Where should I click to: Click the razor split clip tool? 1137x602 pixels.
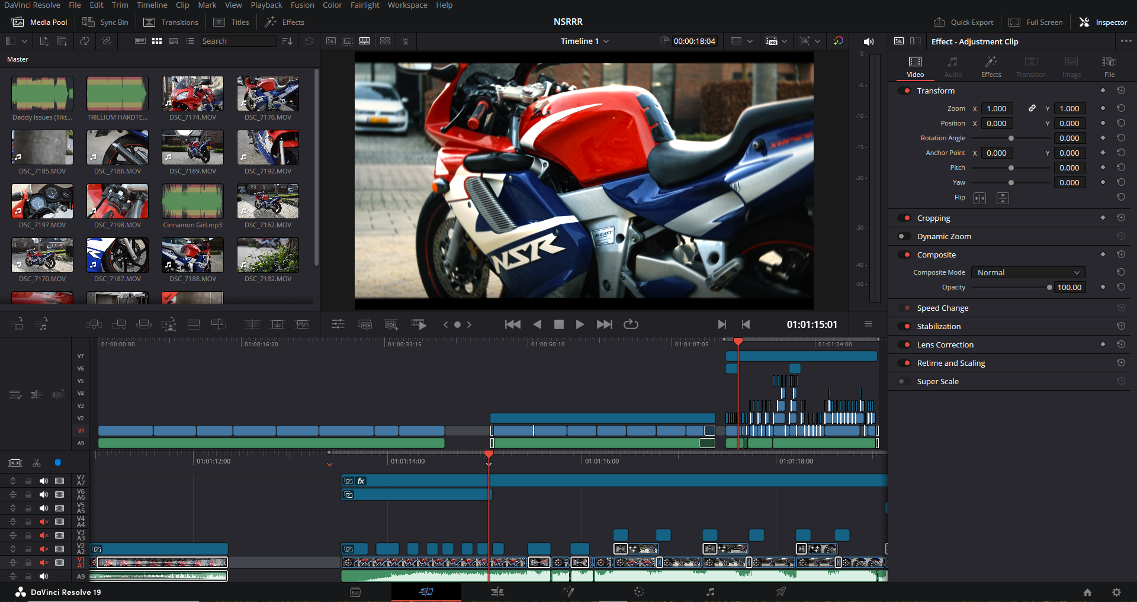[36, 463]
